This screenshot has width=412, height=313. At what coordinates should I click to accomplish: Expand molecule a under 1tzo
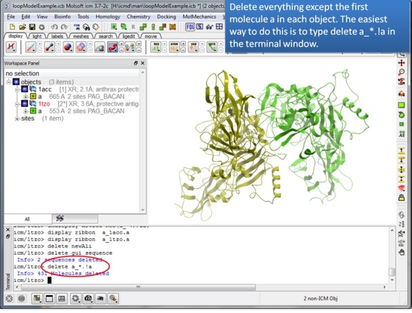[x=24, y=111]
